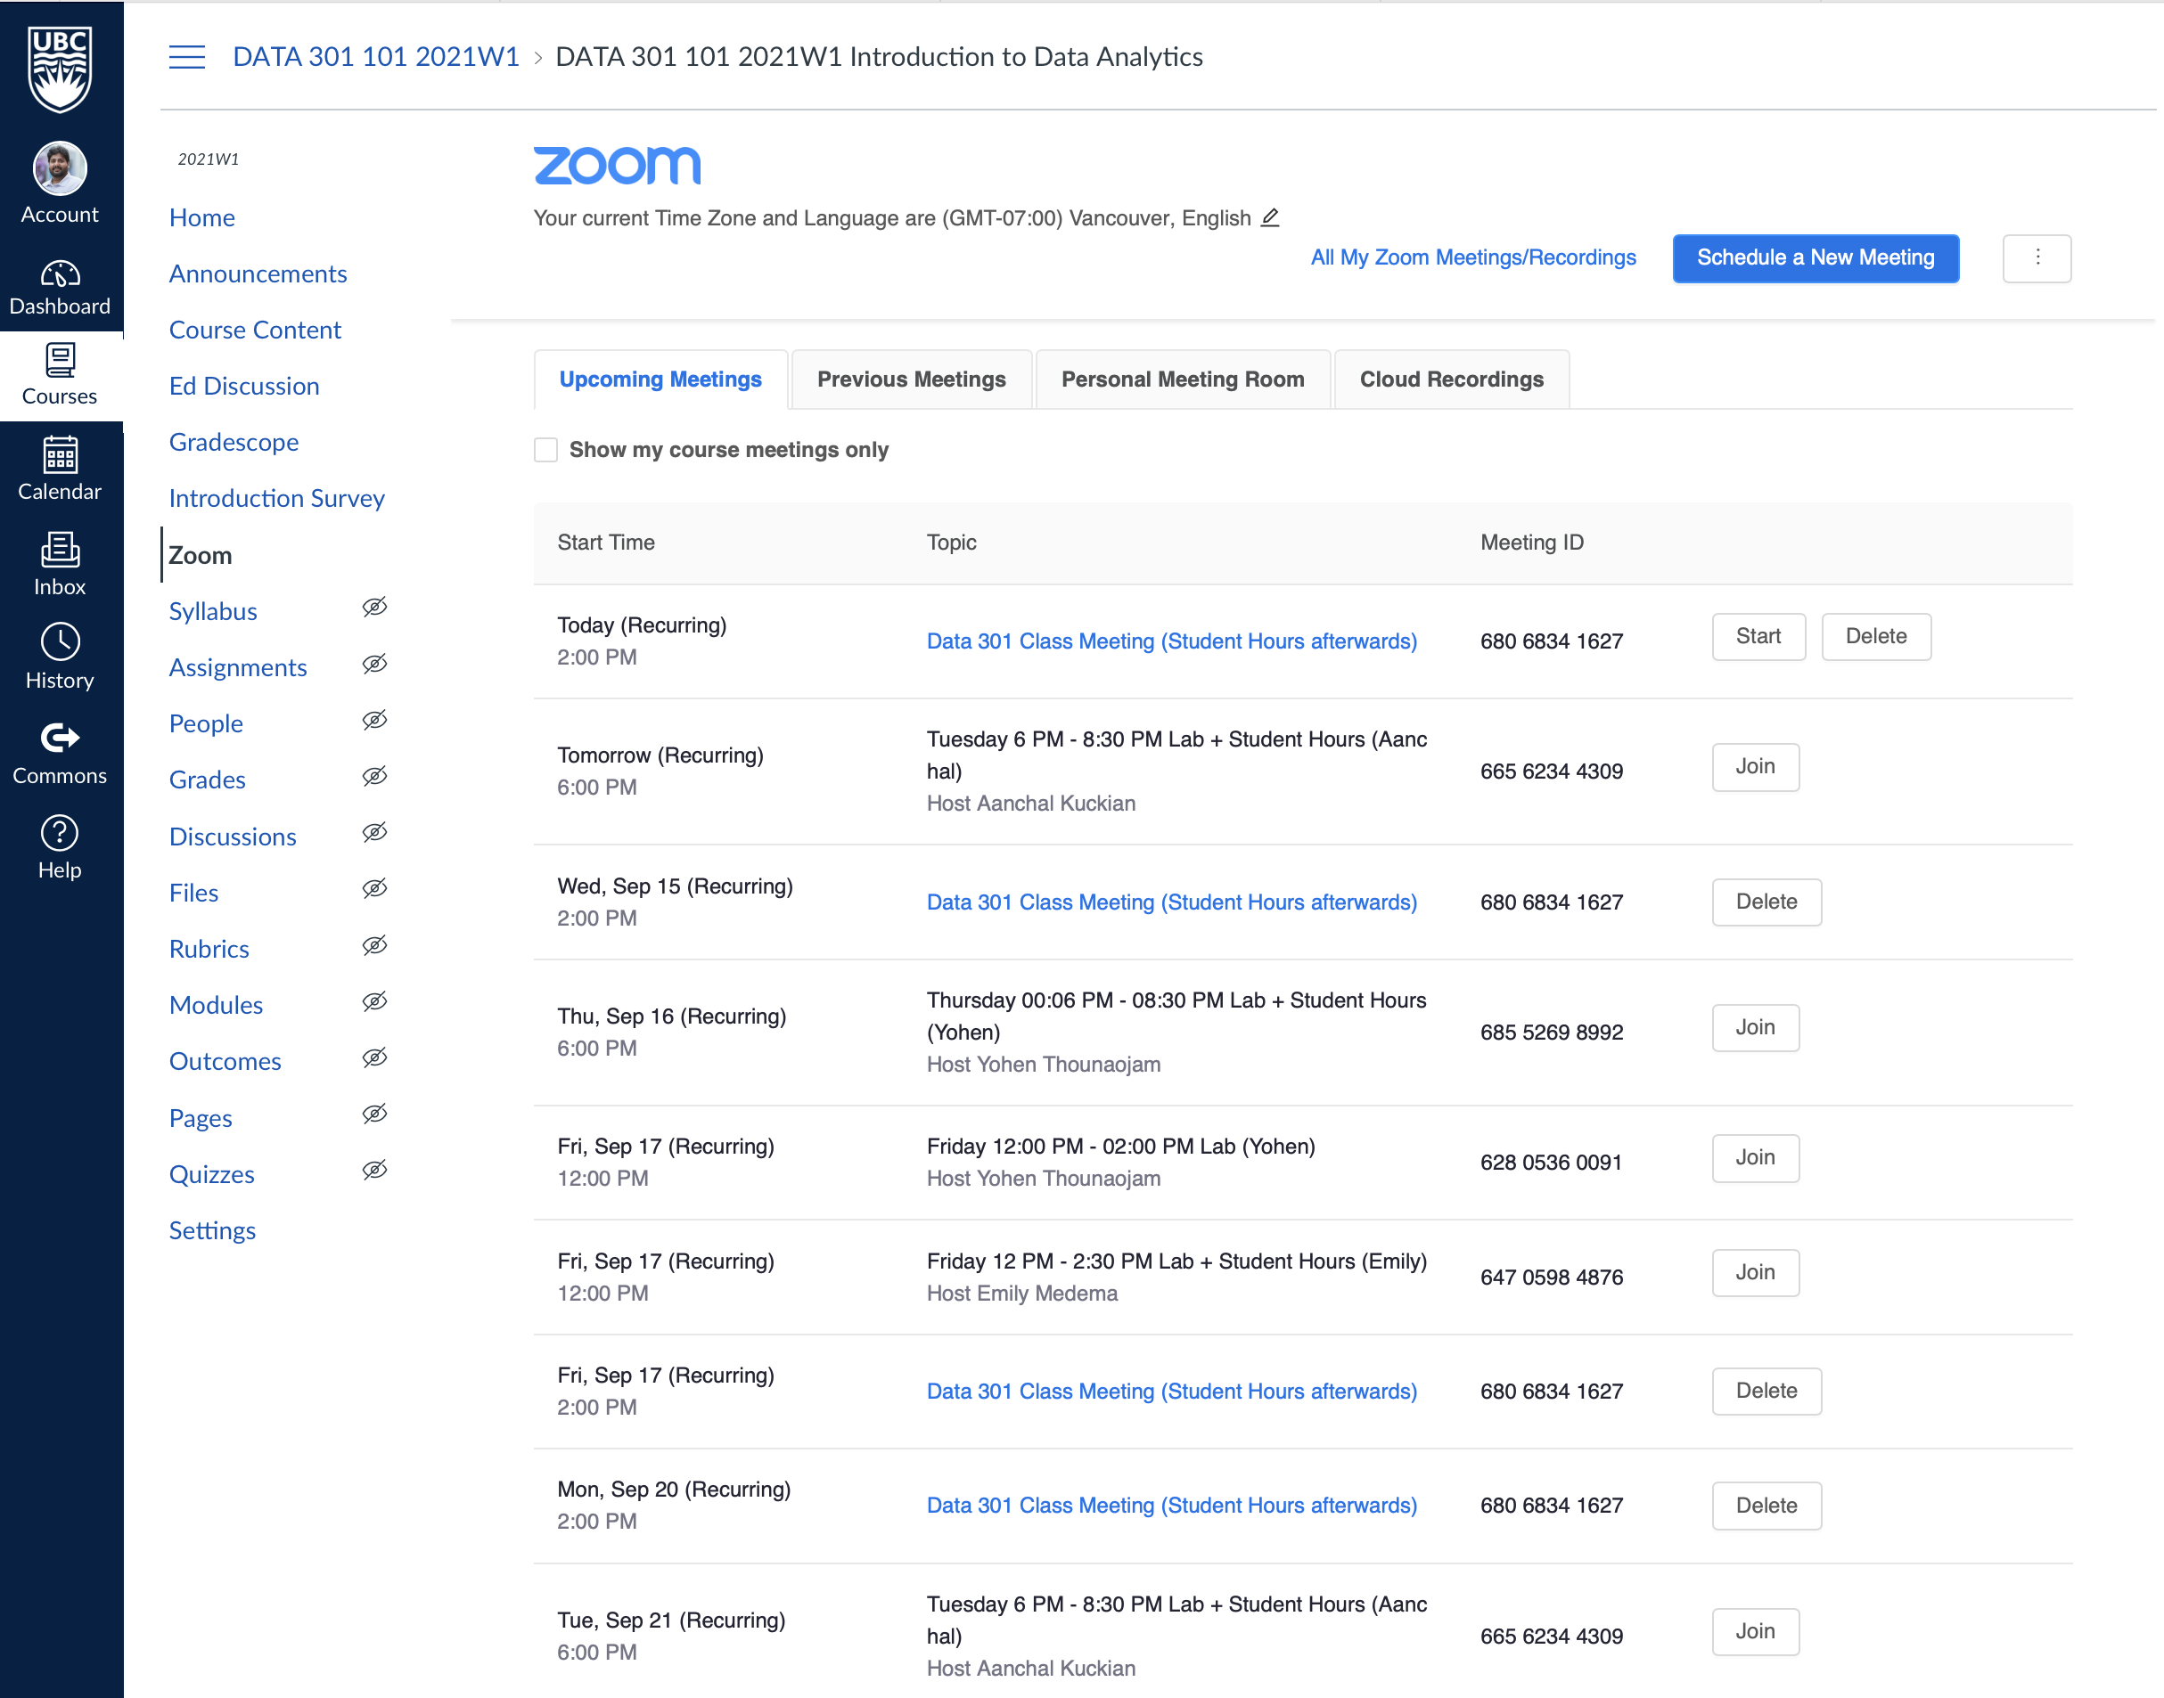This screenshot has width=2164, height=1698.
Task: Open Introduction Survey link
Action: coord(276,499)
